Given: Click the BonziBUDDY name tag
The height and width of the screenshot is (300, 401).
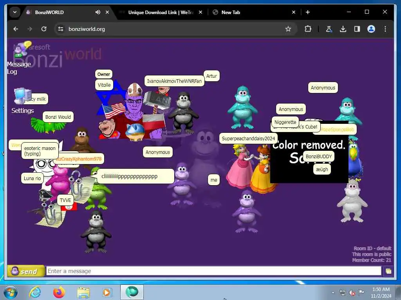Looking at the screenshot, I should (319, 157).
